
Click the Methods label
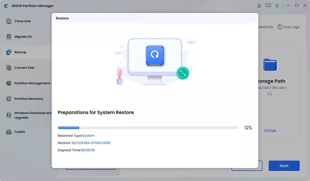coord(266,27)
